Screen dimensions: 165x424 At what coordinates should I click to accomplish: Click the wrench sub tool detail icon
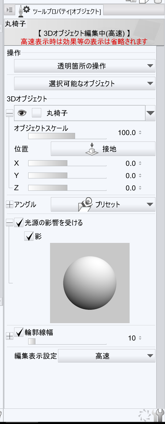coord(159,416)
